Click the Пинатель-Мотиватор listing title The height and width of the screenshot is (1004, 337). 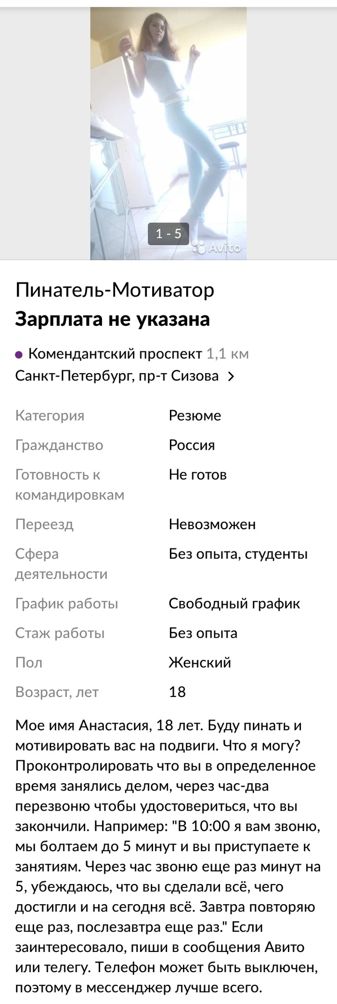point(115,290)
